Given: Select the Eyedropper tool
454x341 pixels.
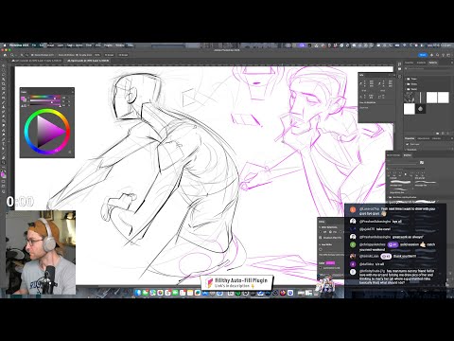Looking at the screenshot, I should [x=4, y=93].
